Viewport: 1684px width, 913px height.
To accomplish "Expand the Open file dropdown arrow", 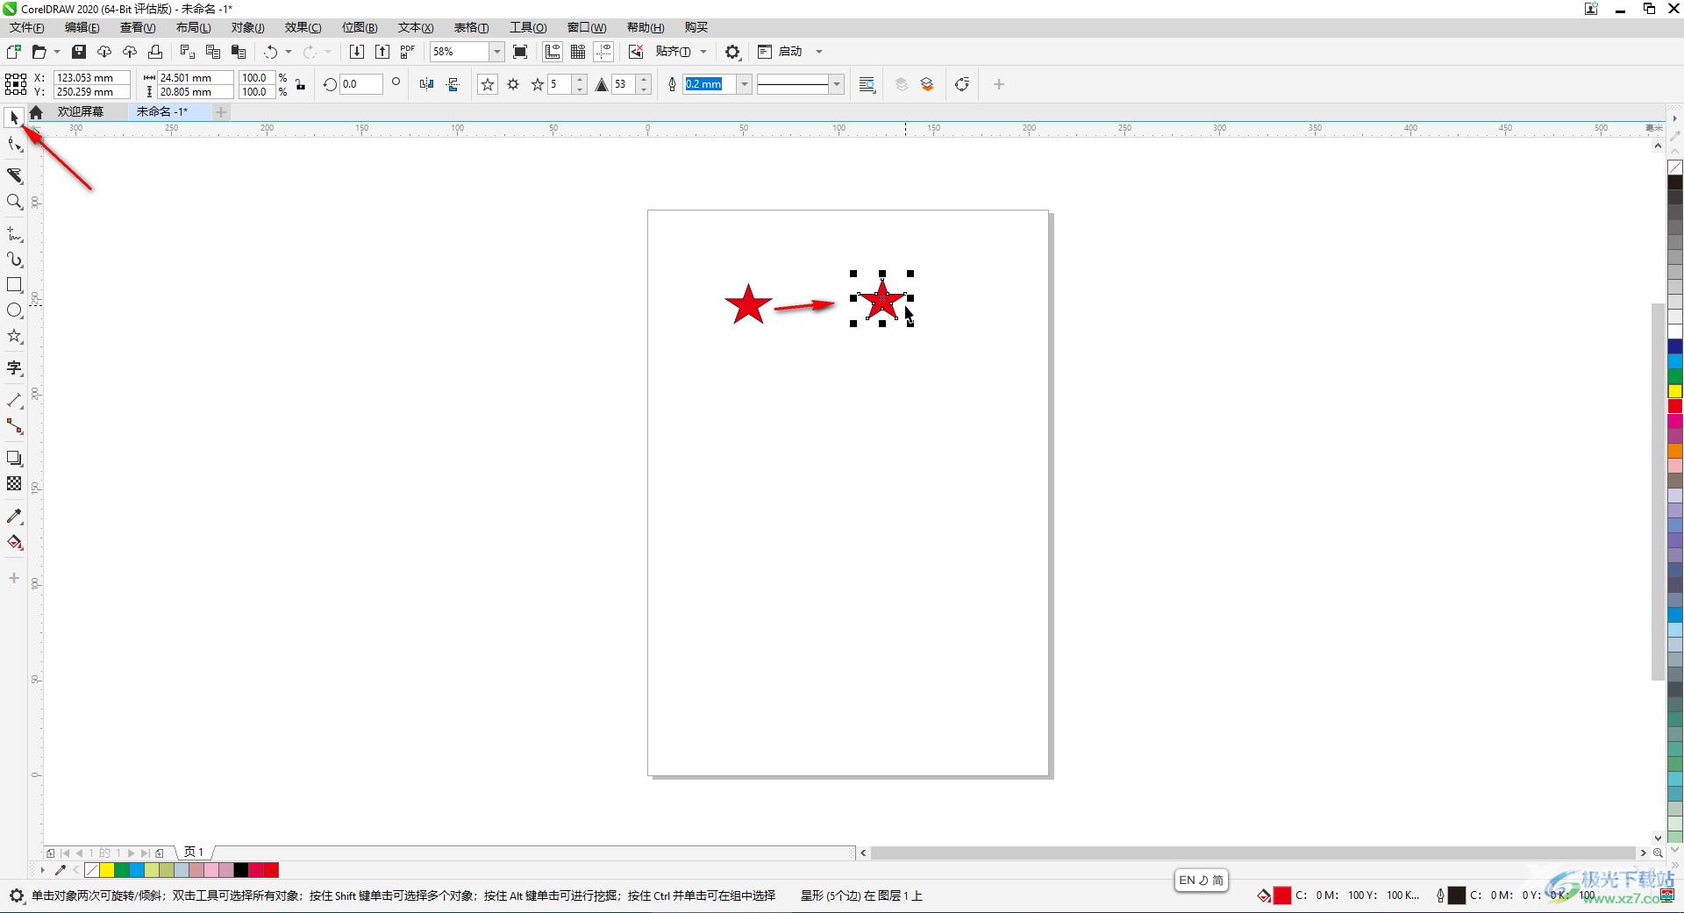I will [57, 52].
